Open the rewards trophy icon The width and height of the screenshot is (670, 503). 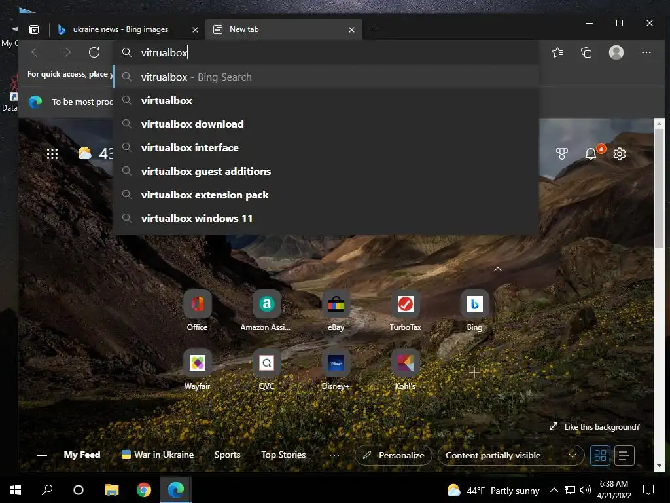pyautogui.click(x=562, y=154)
